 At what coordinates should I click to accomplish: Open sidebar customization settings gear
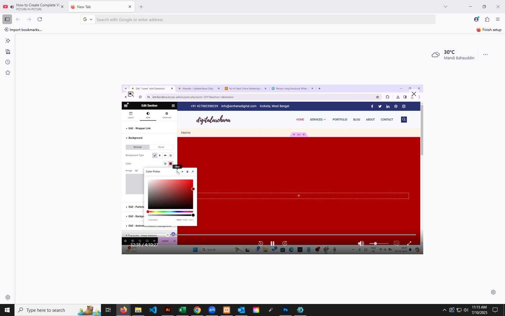pos(8,297)
